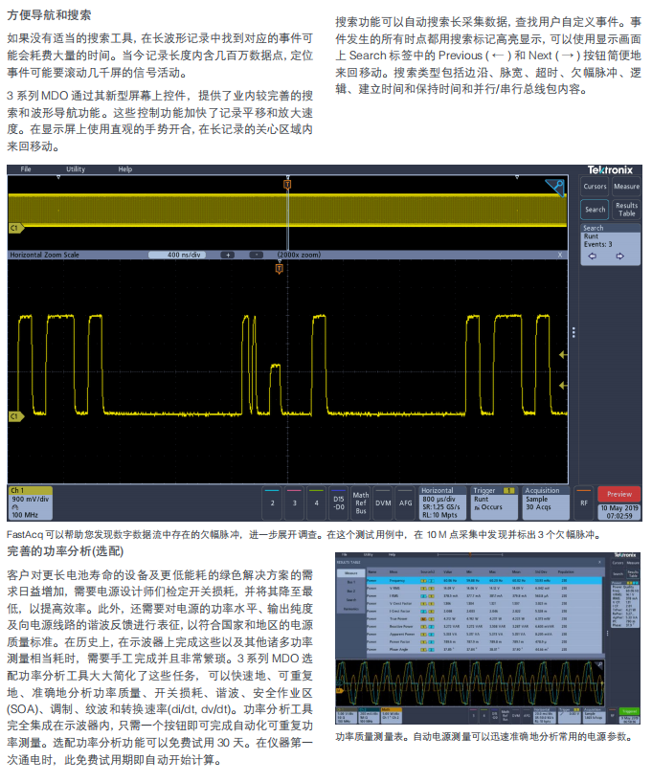Select C1 channel handle in zoomed waveform

tap(15, 416)
